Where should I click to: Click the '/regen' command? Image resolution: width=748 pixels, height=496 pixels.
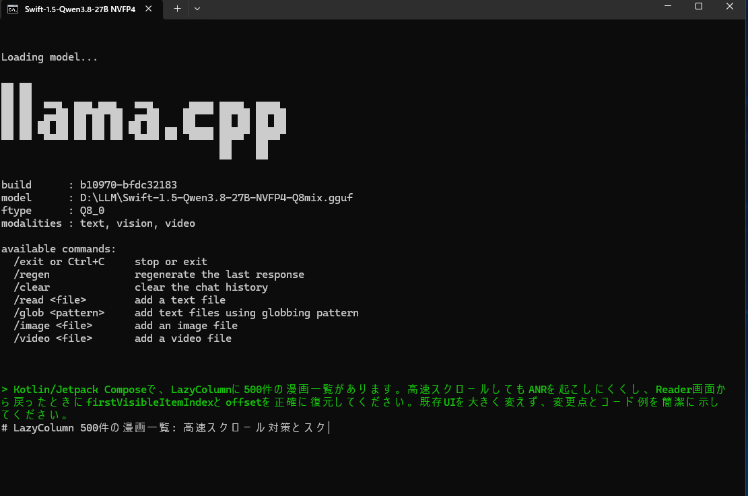click(32, 275)
